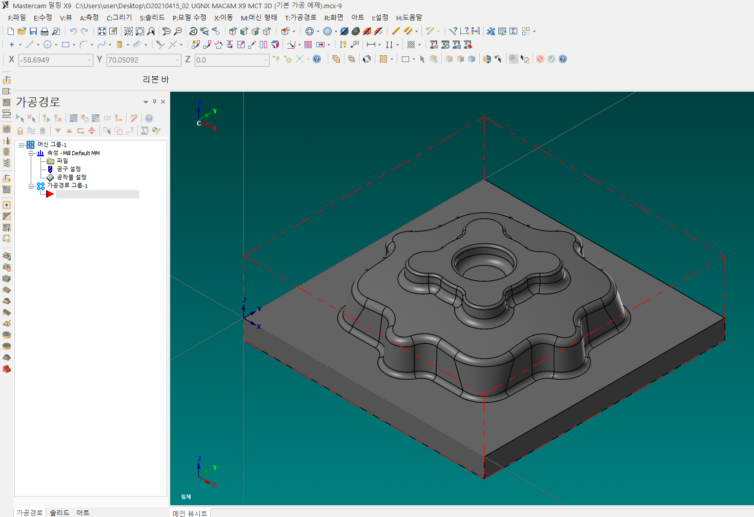
Task: Click the un-zoom magnifier icon
Action: [x=167, y=31]
